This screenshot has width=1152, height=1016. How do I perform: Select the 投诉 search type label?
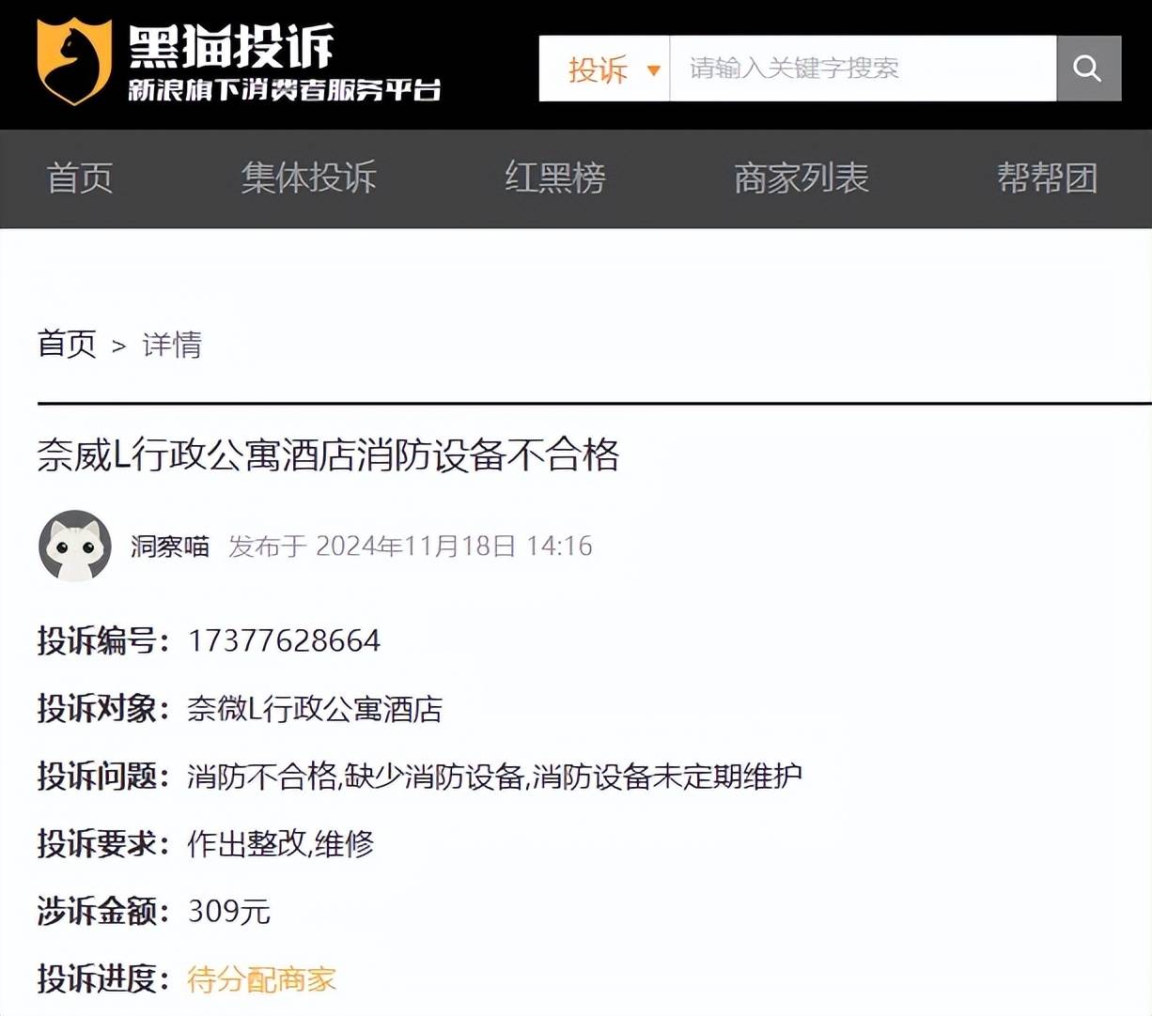[x=598, y=69]
